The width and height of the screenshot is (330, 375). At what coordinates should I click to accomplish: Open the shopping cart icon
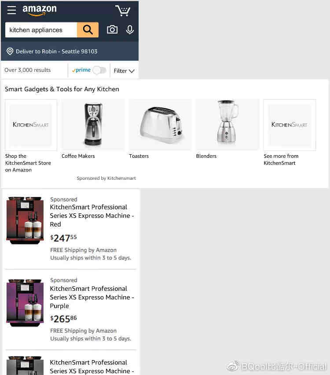123,11
